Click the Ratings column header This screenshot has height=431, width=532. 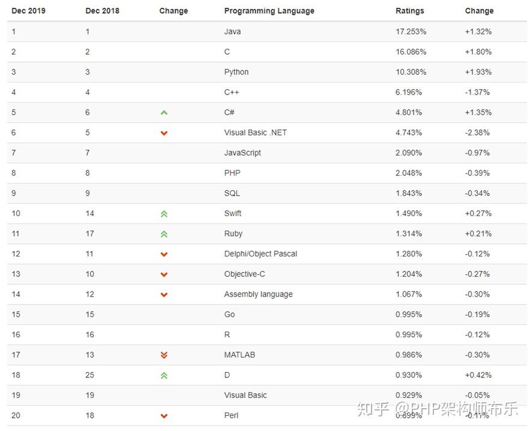[x=409, y=11]
